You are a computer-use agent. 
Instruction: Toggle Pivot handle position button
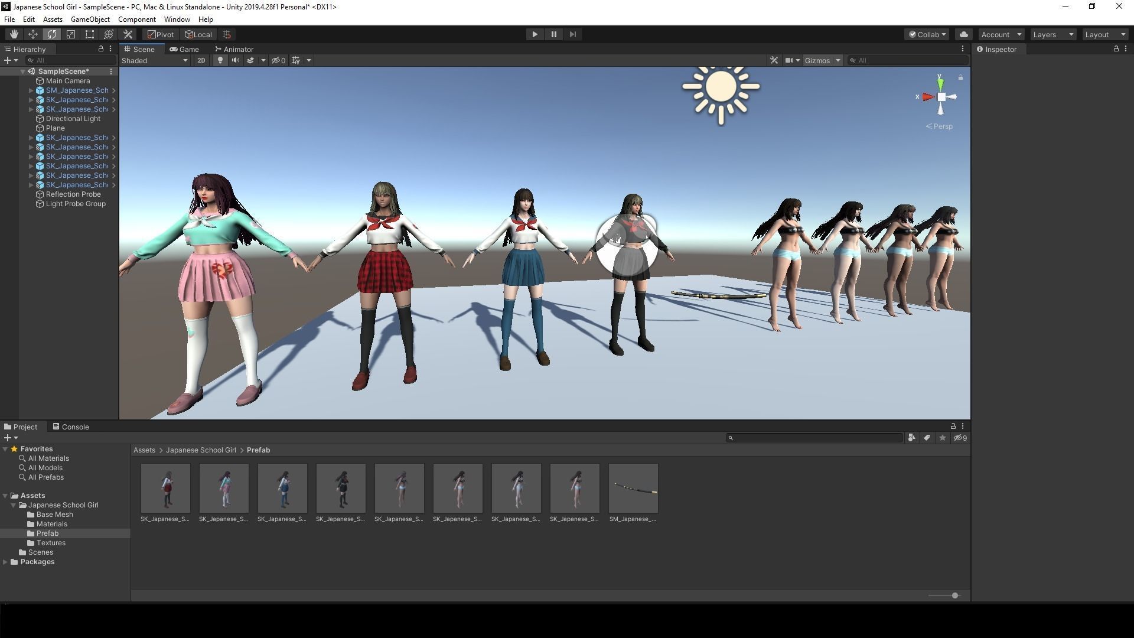tap(161, 34)
